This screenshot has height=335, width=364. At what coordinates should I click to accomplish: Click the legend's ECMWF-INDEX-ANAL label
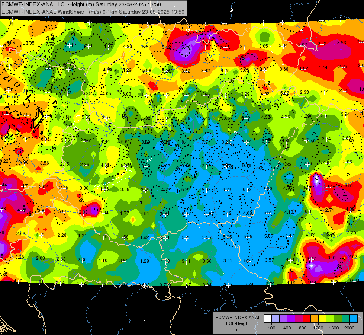[238, 318]
